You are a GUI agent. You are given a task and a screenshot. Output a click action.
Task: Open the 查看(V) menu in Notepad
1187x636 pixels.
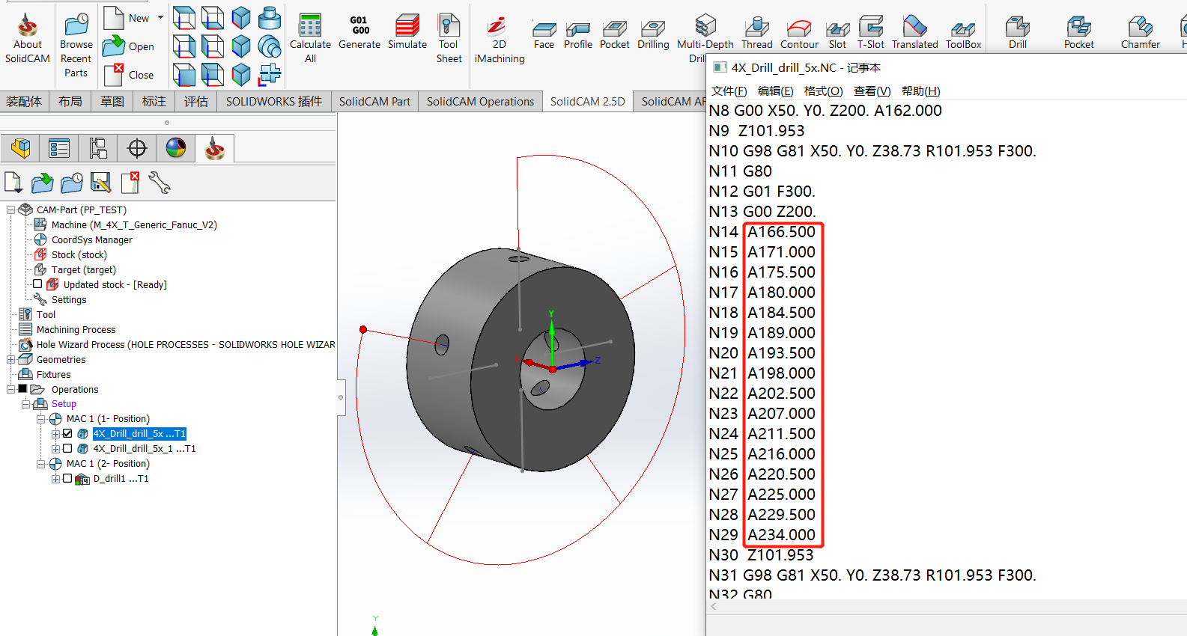872,91
